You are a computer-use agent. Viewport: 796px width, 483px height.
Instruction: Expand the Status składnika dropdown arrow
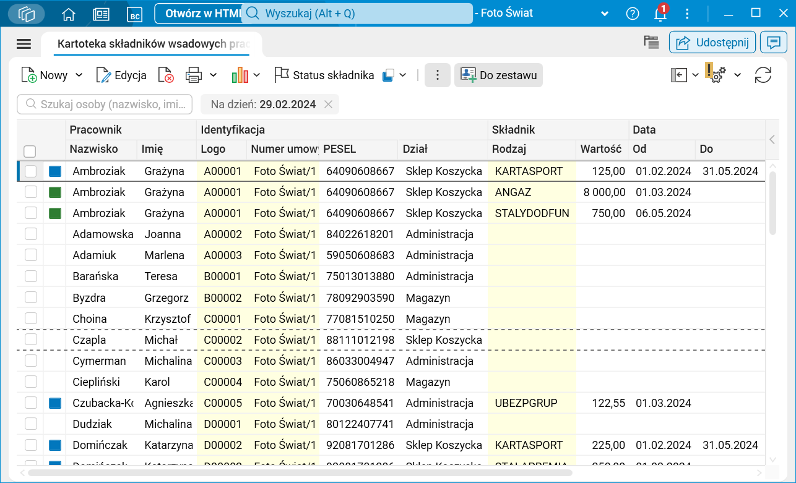(403, 75)
